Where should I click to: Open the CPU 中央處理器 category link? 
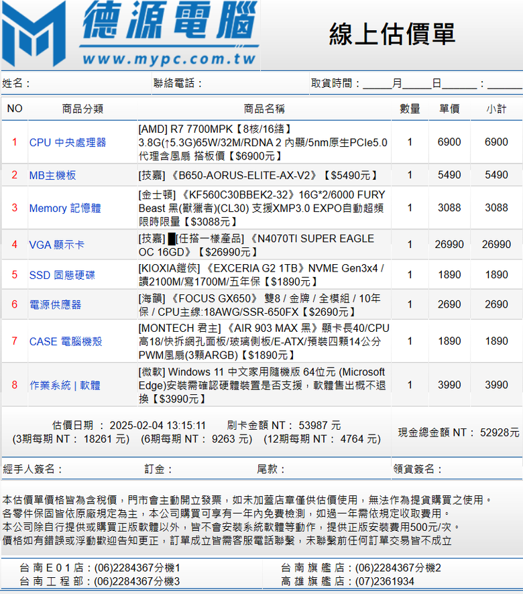(x=68, y=142)
